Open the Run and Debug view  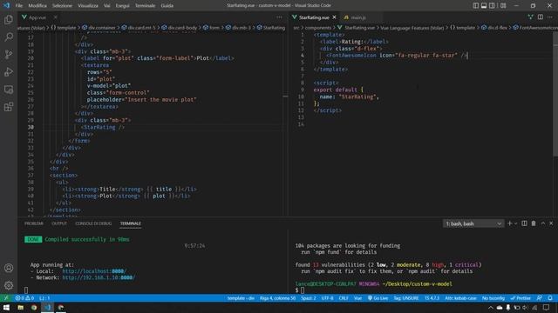pyautogui.click(x=9, y=72)
